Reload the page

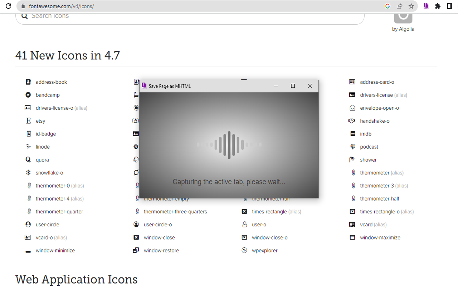9,6
